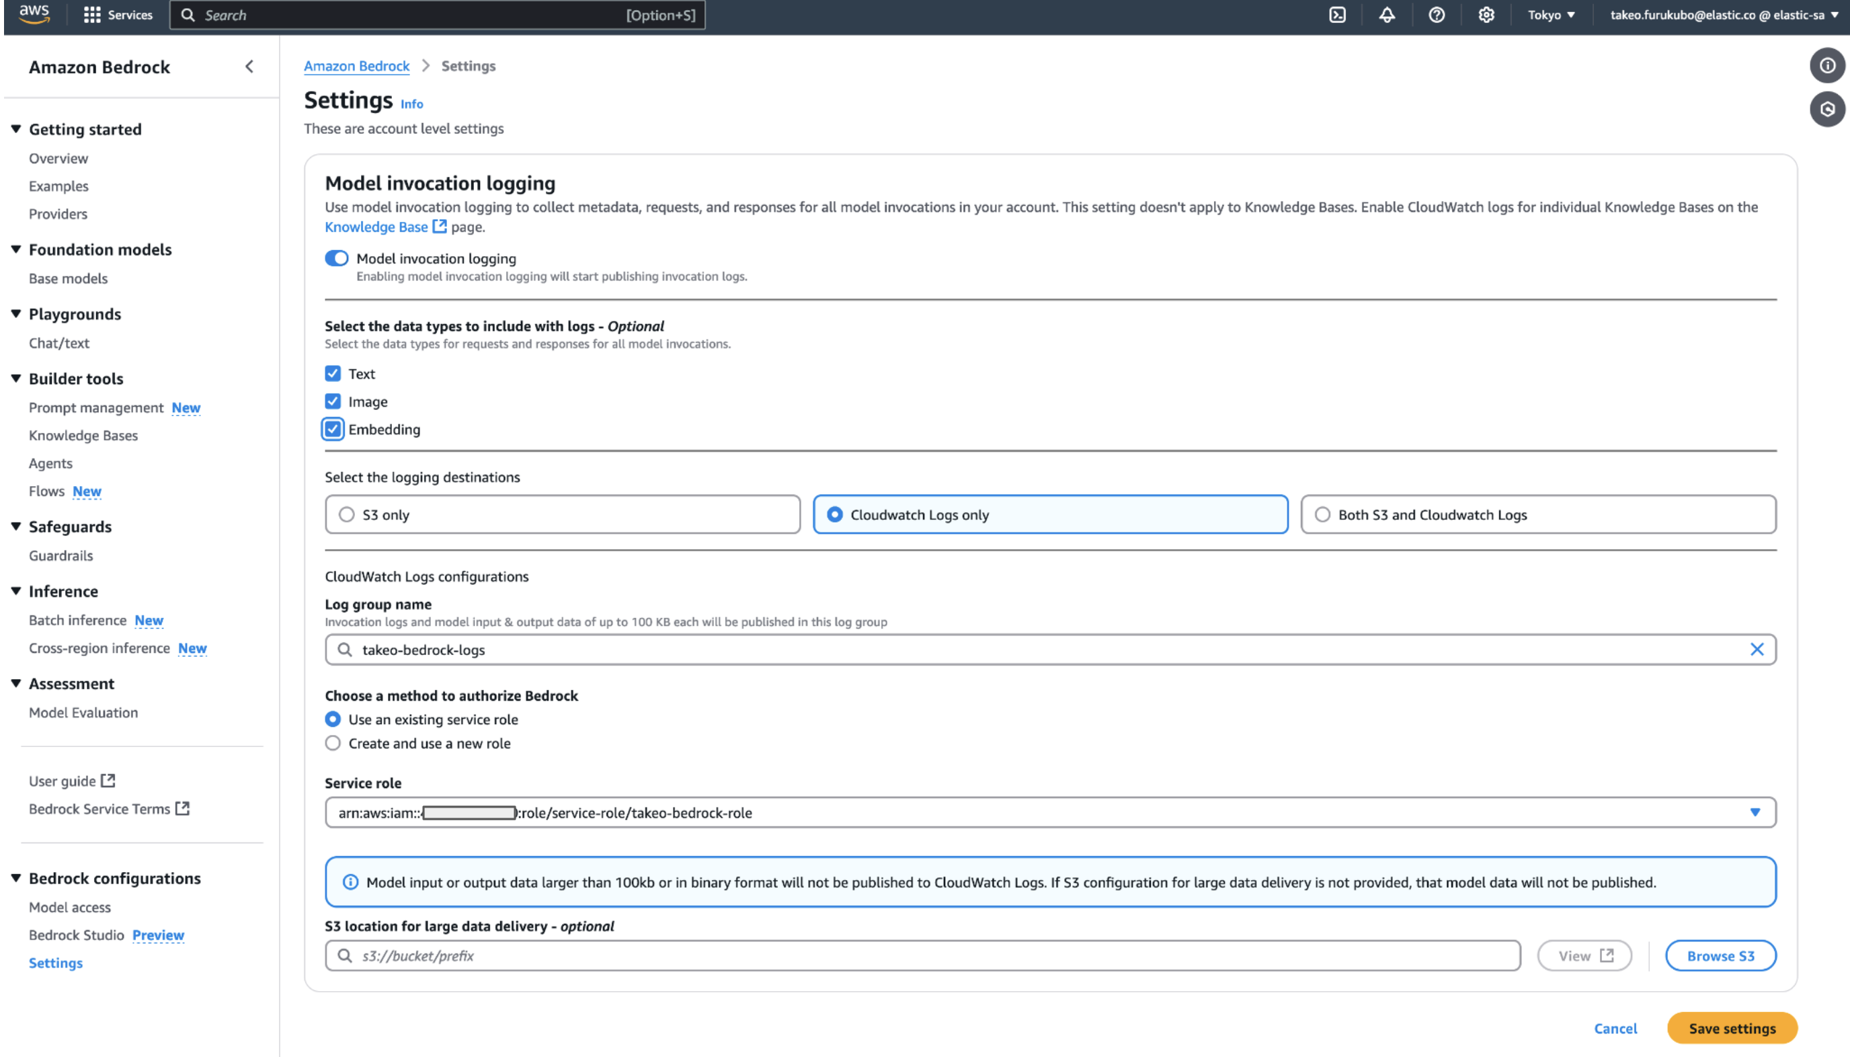Click the Browse S3 button
Image resolution: width=1850 pixels, height=1057 pixels.
1720,955
